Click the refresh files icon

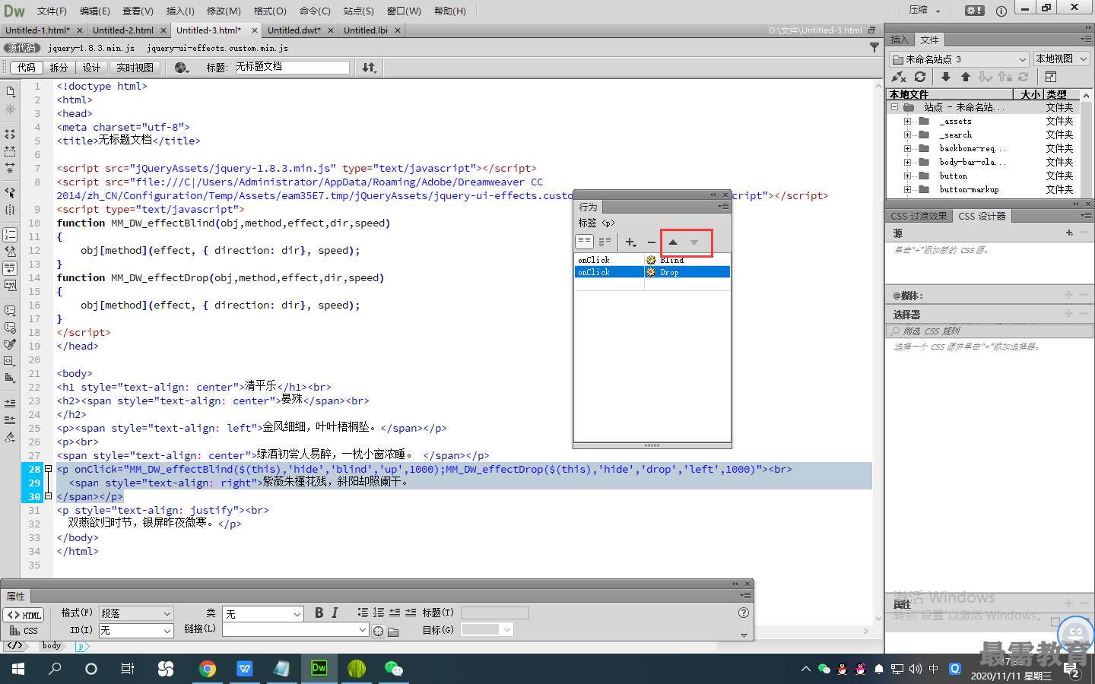pos(920,77)
